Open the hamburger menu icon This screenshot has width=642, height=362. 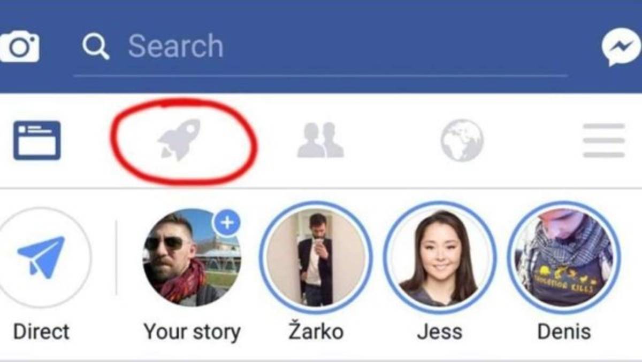pos(604,140)
